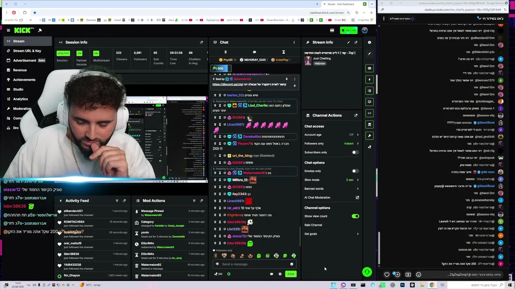
Task: Click the trash icon under the Chat header
Action: pyautogui.click(x=225, y=52)
